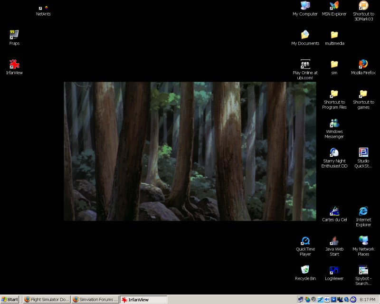Click the forest wallpaper image

tap(190, 151)
